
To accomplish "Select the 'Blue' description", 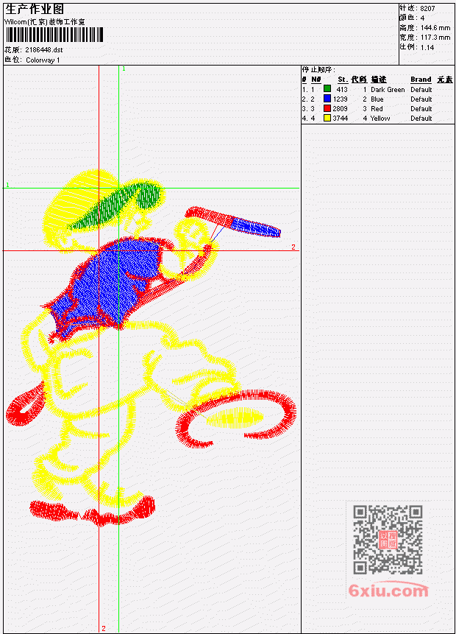I will (x=377, y=99).
